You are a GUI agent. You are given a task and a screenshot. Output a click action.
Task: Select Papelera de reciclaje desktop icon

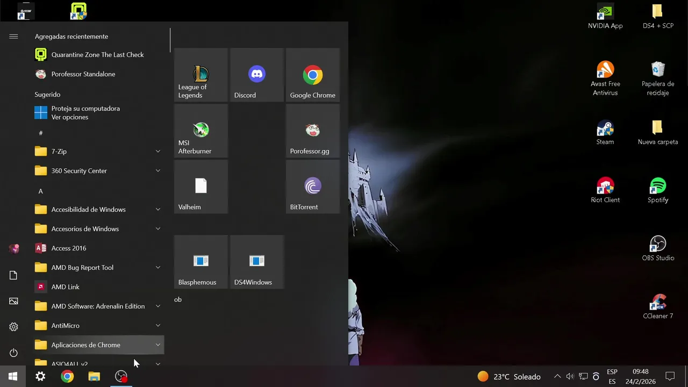pos(658,78)
